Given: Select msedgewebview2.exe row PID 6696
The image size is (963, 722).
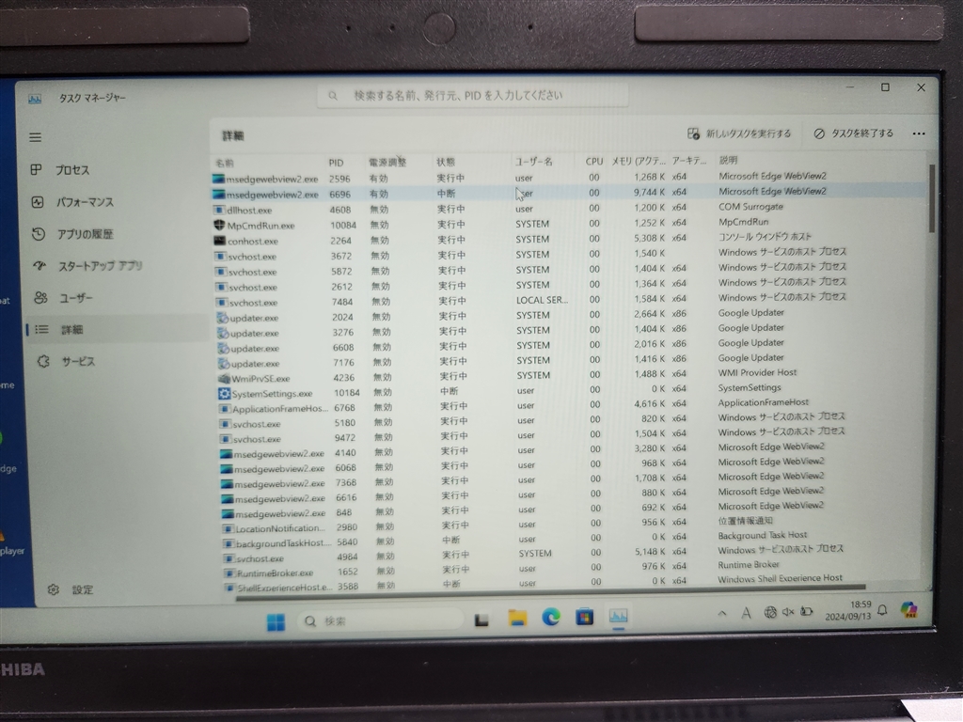Looking at the screenshot, I should [568, 194].
